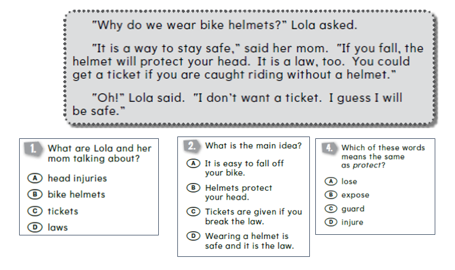Click the number 1 question badge
This screenshot has width=455, height=270.
pos(33,149)
